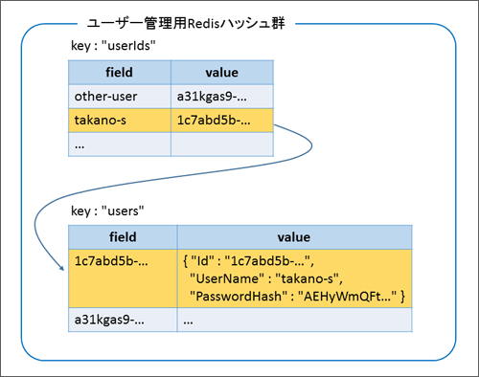The image size is (479, 377).
Task: Select the "field" header of the userIds table
Action: 120,73
